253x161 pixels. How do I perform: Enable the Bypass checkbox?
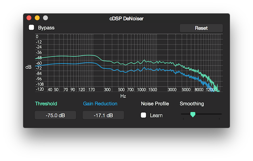point(31,27)
